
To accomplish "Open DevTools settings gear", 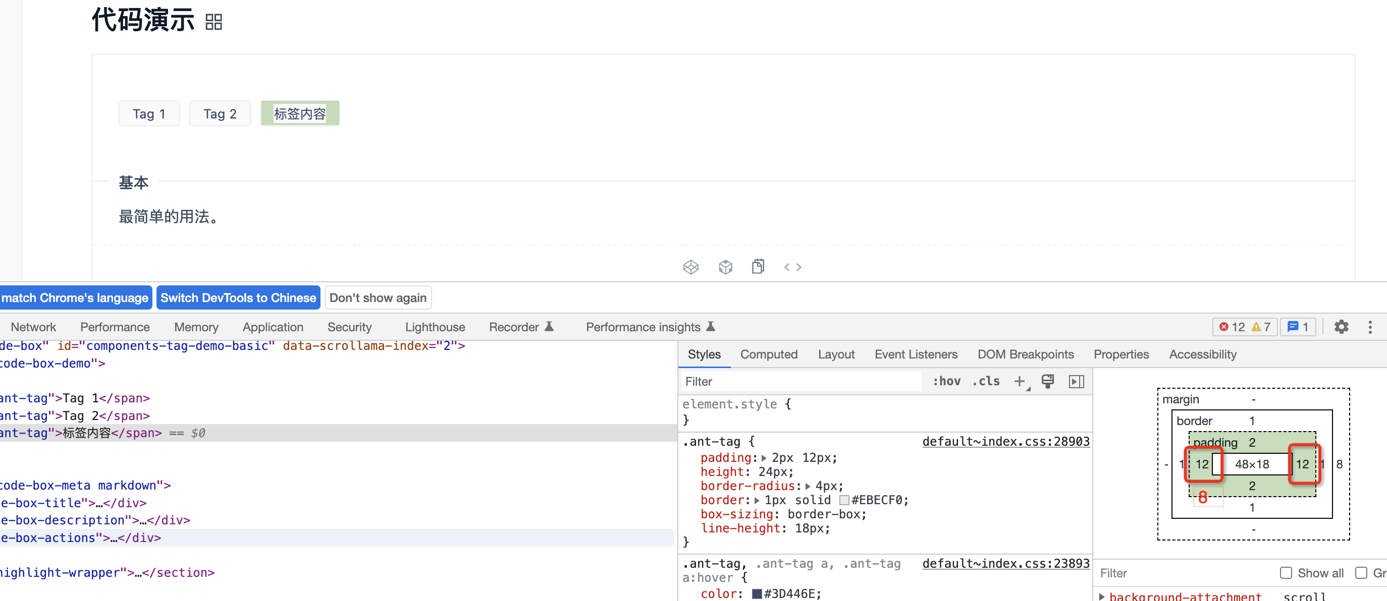I will click(x=1341, y=327).
